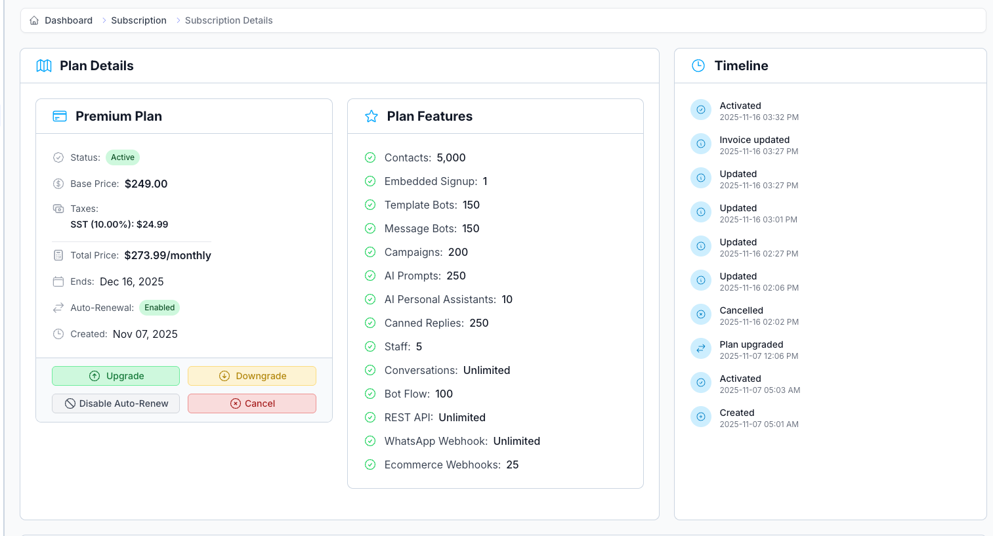993x536 pixels.
Task: Click the Created event icon in timeline
Action: (x=701, y=417)
